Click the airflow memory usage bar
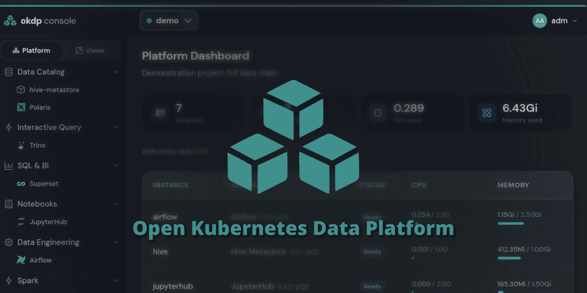This screenshot has height=293, width=587. (x=511, y=224)
